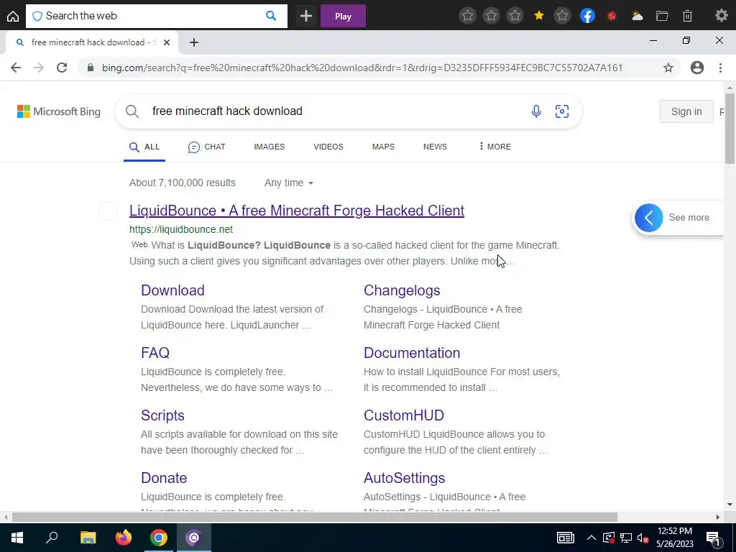Screen dimensions: 736x552
Task: Open the Documentation sublink
Action: click(412, 352)
